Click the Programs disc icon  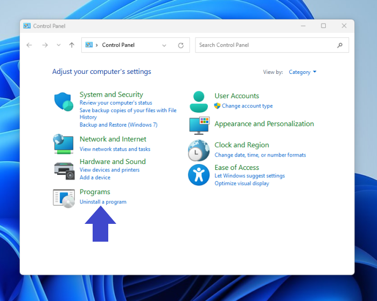[x=64, y=199]
